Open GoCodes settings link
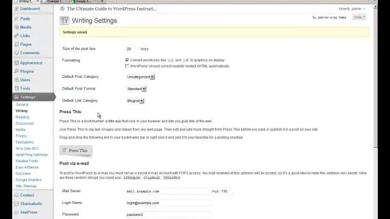This screenshot has width=390, height=219. [x=23, y=173]
